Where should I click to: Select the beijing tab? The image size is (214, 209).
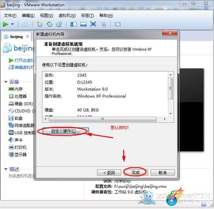(17, 37)
